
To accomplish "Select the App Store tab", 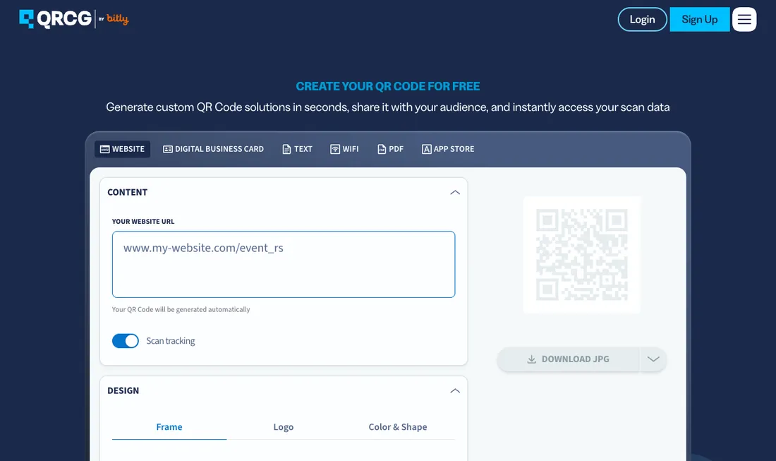I will click(448, 149).
